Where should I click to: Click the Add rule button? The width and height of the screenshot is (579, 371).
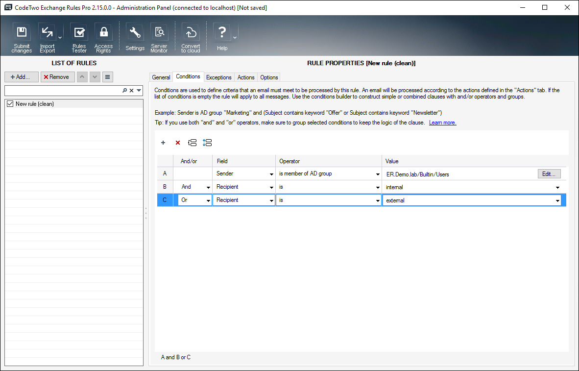tap(22, 77)
